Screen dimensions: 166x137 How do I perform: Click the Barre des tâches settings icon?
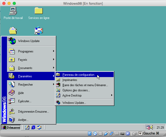[58, 85]
